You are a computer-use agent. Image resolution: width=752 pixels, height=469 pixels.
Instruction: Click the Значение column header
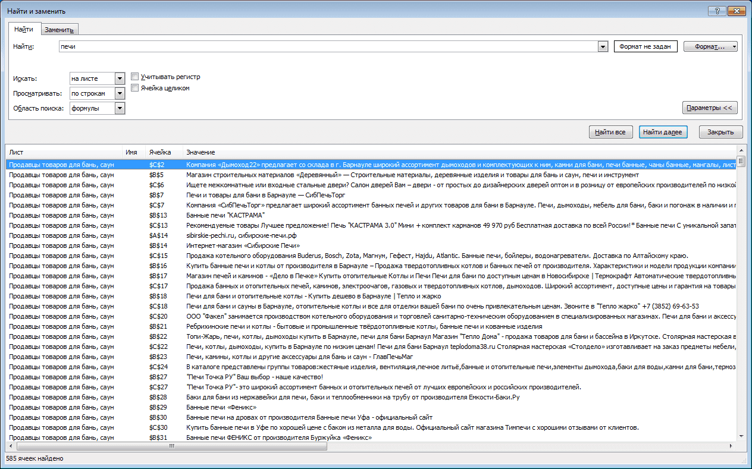[459, 153]
